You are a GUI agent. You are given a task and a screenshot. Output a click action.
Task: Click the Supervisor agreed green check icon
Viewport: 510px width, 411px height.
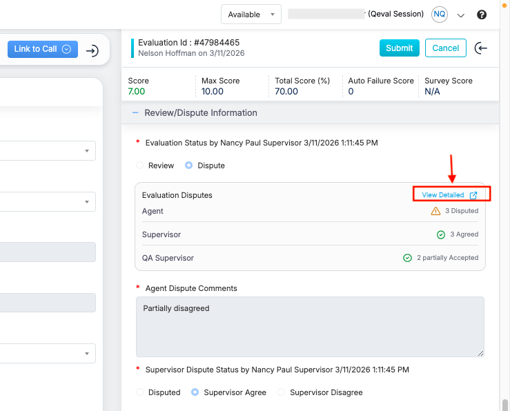tap(441, 234)
